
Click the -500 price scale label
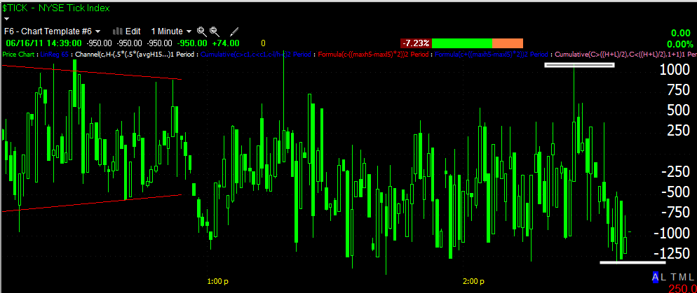pos(677,192)
